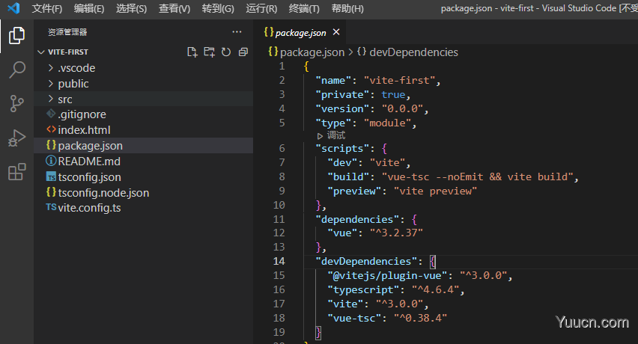This screenshot has height=344, width=638.
Task: Click the "dev" script key
Action: tap(342, 162)
